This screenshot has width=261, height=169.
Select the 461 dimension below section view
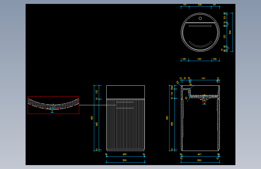tap(199, 154)
